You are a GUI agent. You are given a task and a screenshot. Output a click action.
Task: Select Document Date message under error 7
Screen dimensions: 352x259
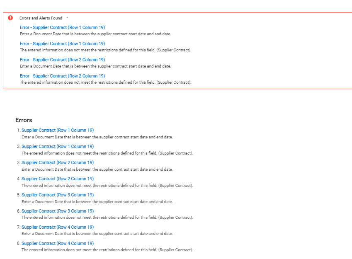click(97, 233)
